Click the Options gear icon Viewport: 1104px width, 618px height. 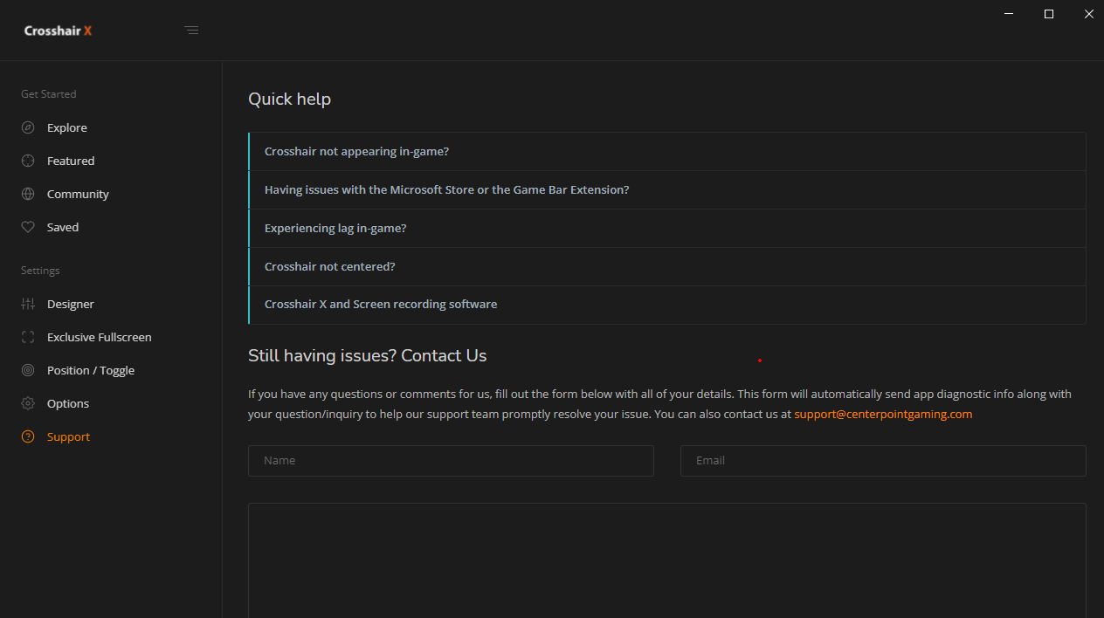pyautogui.click(x=28, y=403)
